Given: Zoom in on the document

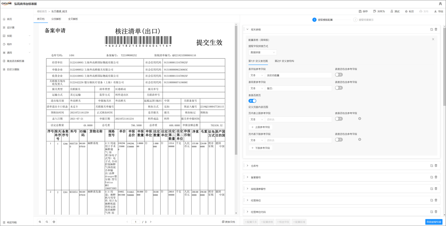Looking at the screenshot, I should click(40, 222).
